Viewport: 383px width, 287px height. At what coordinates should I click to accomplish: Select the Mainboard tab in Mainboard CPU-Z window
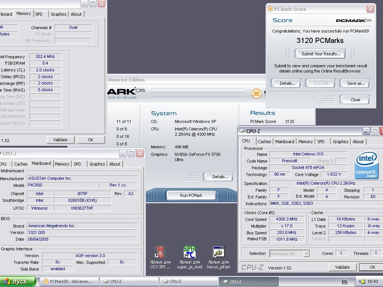click(x=41, y=164)
